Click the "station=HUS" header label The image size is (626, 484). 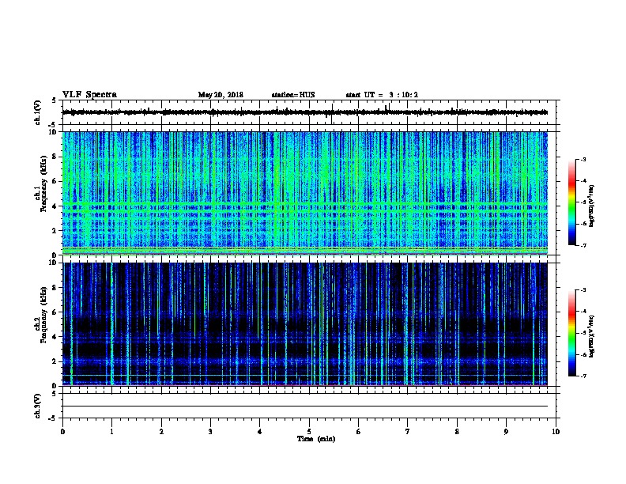(293, 95)
